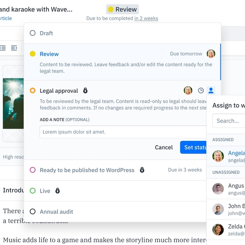The height and width of the screenshot is (245, 245).
Task: Click the 'Due tomorrow' text in Review row
Action: click(x=186, y=54)
